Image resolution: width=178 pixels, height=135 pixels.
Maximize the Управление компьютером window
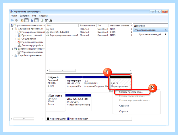159,11
